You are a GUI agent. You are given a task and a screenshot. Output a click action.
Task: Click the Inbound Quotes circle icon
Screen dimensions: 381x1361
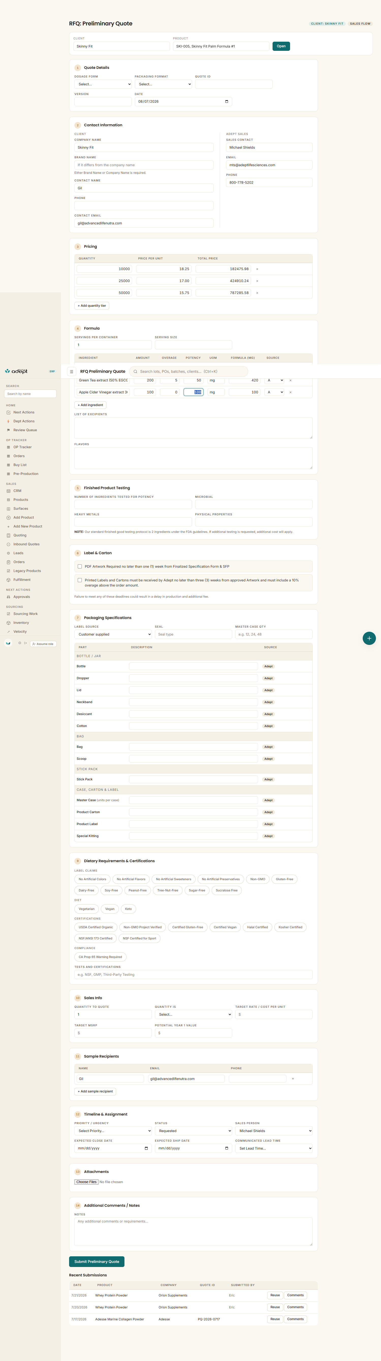[8, 544]
